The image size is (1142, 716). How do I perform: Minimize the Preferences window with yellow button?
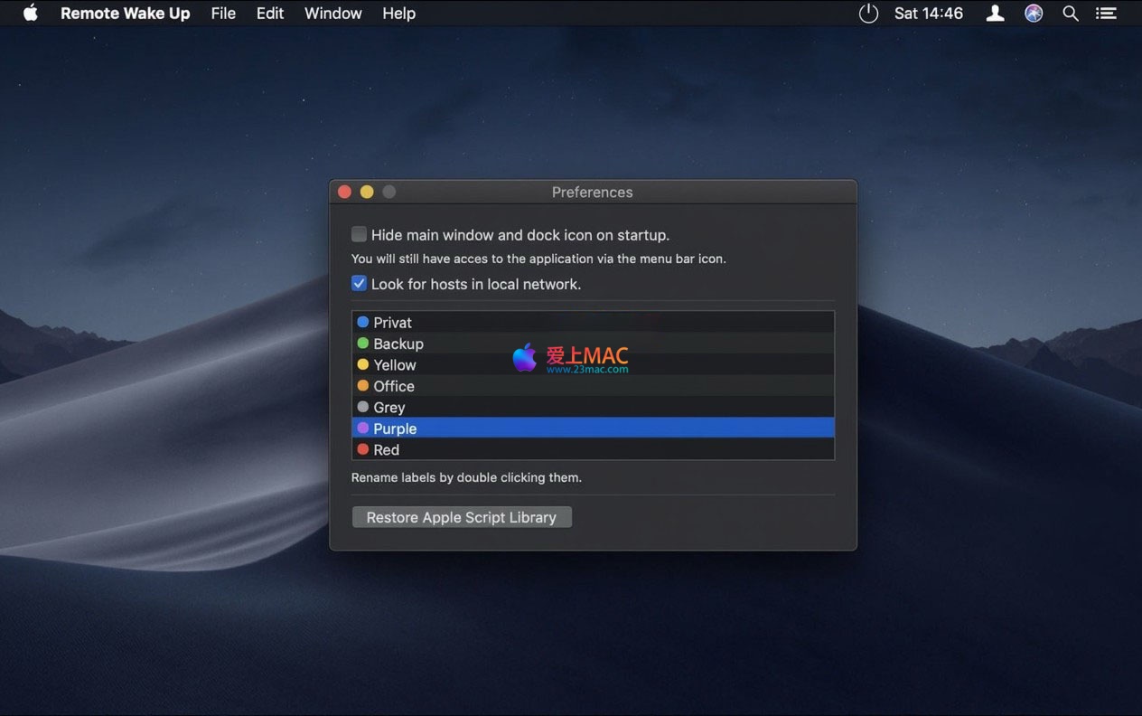[367, 192]
